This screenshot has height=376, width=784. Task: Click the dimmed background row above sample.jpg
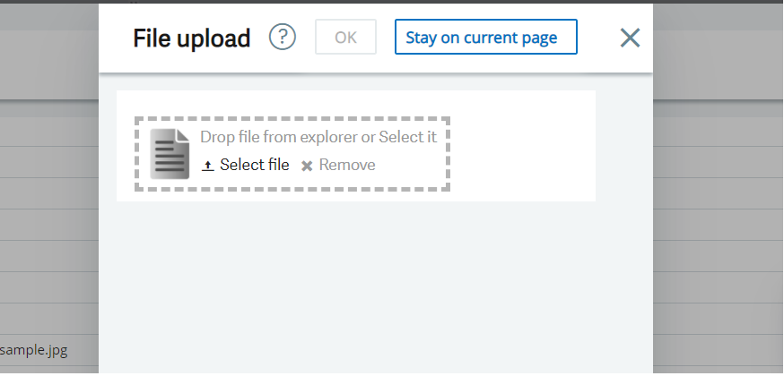coord(45,318)
